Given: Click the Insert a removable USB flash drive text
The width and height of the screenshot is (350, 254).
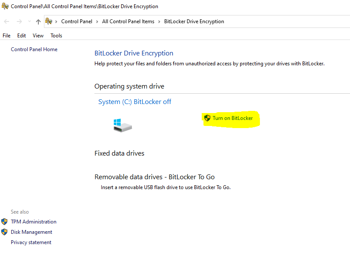Looking at the screenshot, I should (166, 187).
